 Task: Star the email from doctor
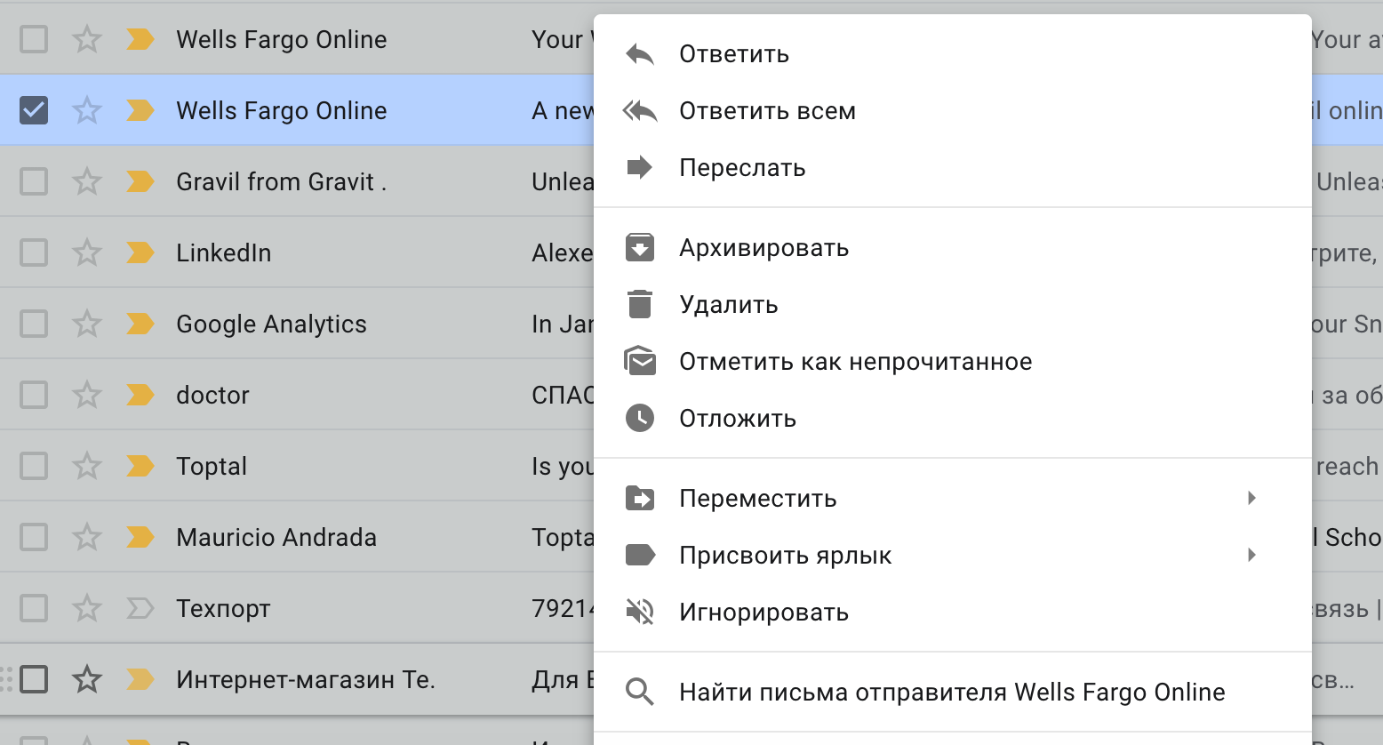[86, 394]
